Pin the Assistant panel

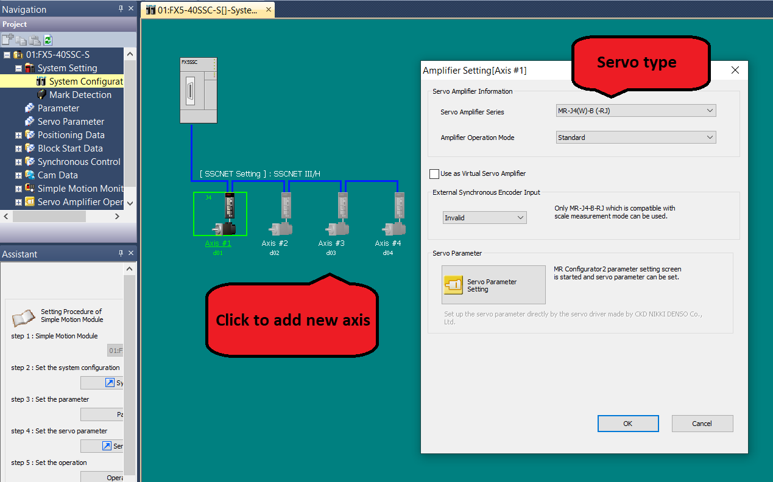121,254
